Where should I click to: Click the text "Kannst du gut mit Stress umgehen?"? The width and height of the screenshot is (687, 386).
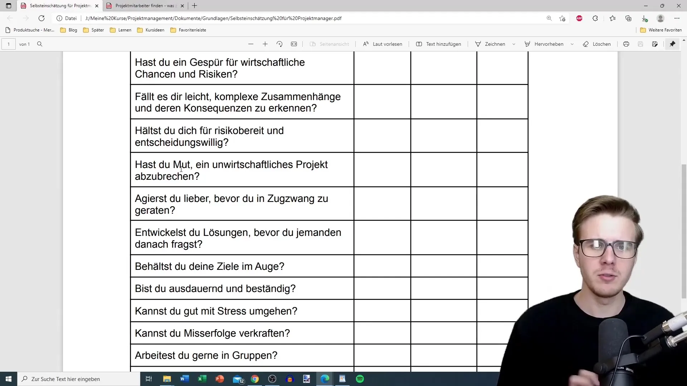pos(216,311)
